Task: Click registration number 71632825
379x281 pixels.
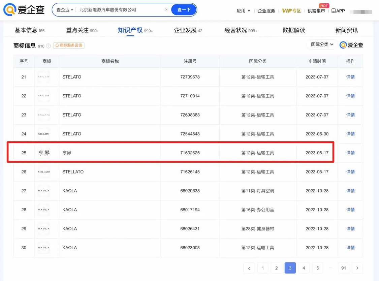Action: (x=190, y=153)
